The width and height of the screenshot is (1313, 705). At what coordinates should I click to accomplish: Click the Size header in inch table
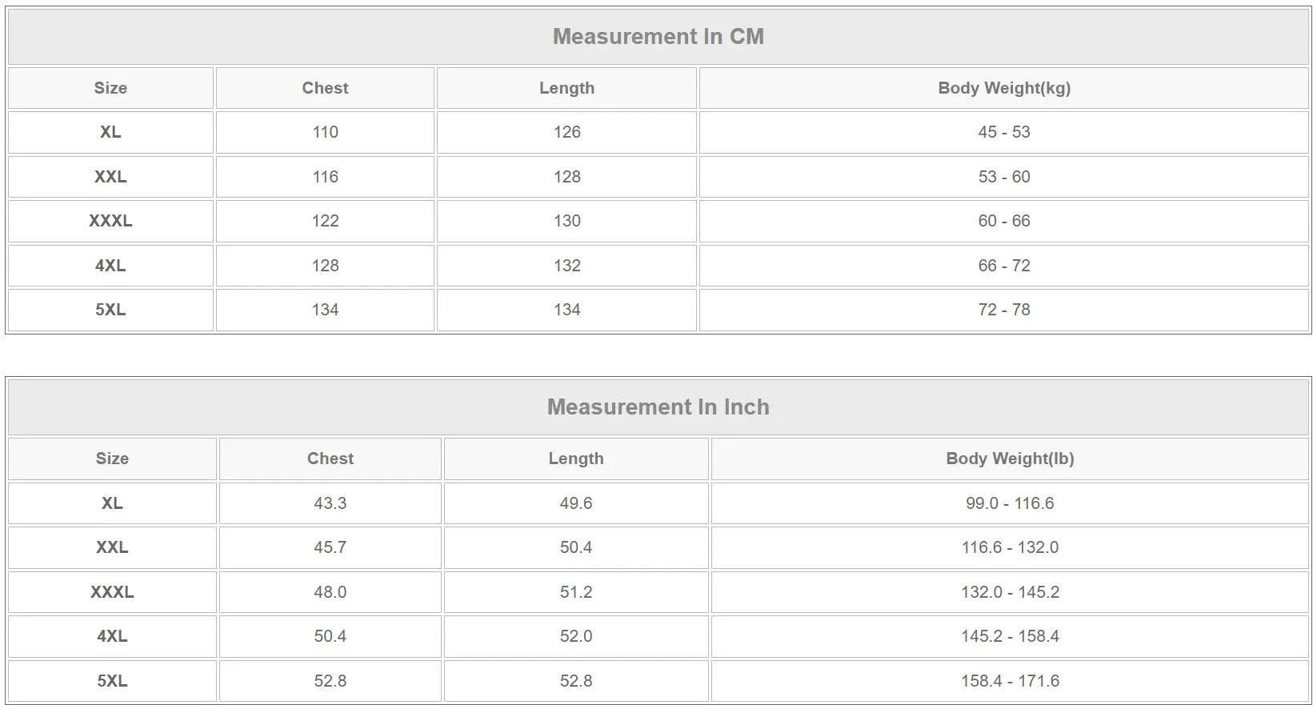pos(112,459)
